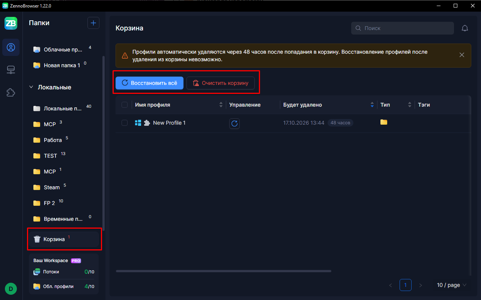This screenshot has width=481, height=300.
Task: Open the Временные п... folder
Action: pyautogui.click(x=63, y=219)
